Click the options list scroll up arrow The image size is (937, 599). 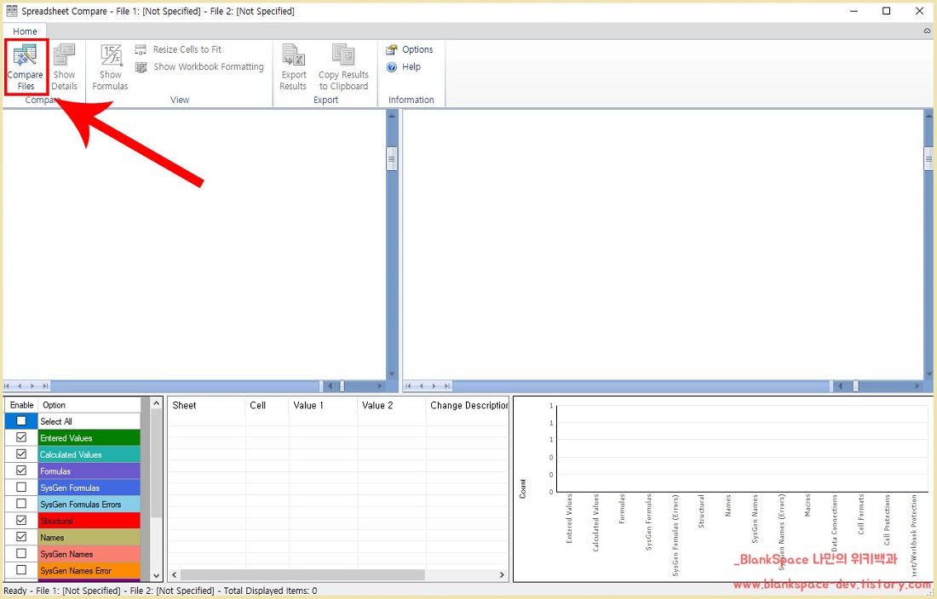(157, 403)
